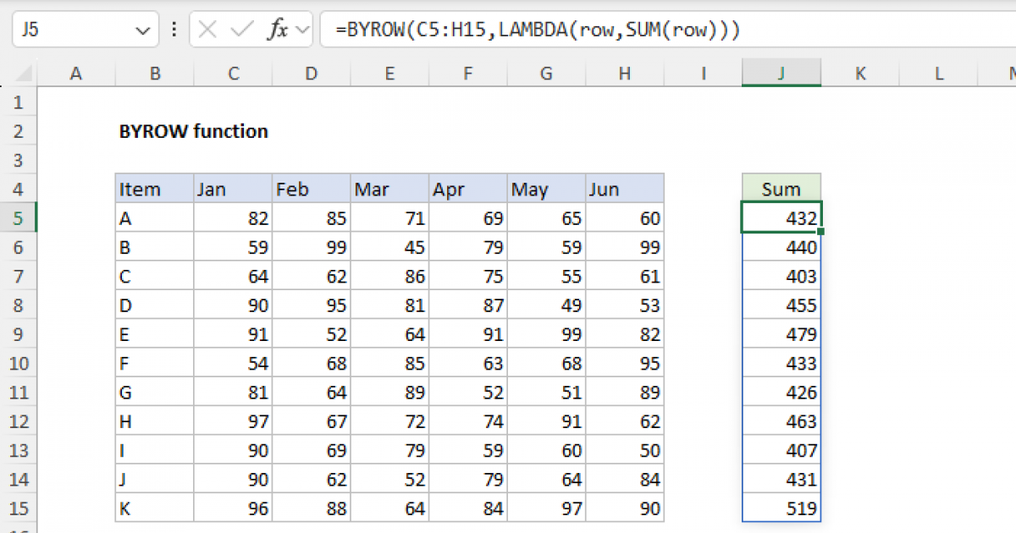Select row 15 header
The image size is (1016, 533).
(x=20, y=508)
